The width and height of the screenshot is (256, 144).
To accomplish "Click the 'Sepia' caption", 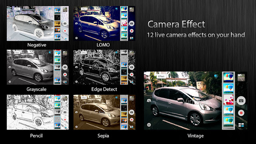I will tap(103, 136).
